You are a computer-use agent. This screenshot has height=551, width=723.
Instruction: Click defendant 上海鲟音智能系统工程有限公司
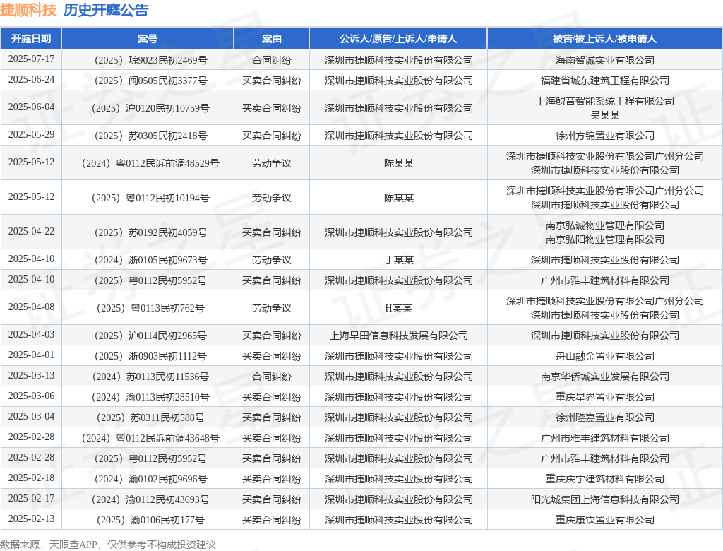pos(605,101)
